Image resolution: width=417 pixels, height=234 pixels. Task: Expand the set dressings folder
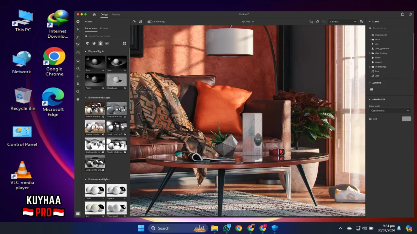coord(370,67)
